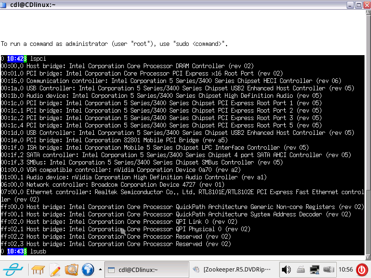371x278 pixels.
Task: Launch the web browser globe icon
Action: pos(87,269)
